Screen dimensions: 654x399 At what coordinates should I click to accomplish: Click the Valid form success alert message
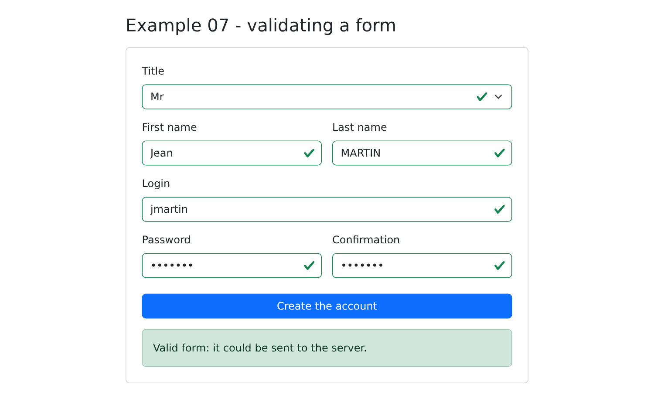point(327,348)
